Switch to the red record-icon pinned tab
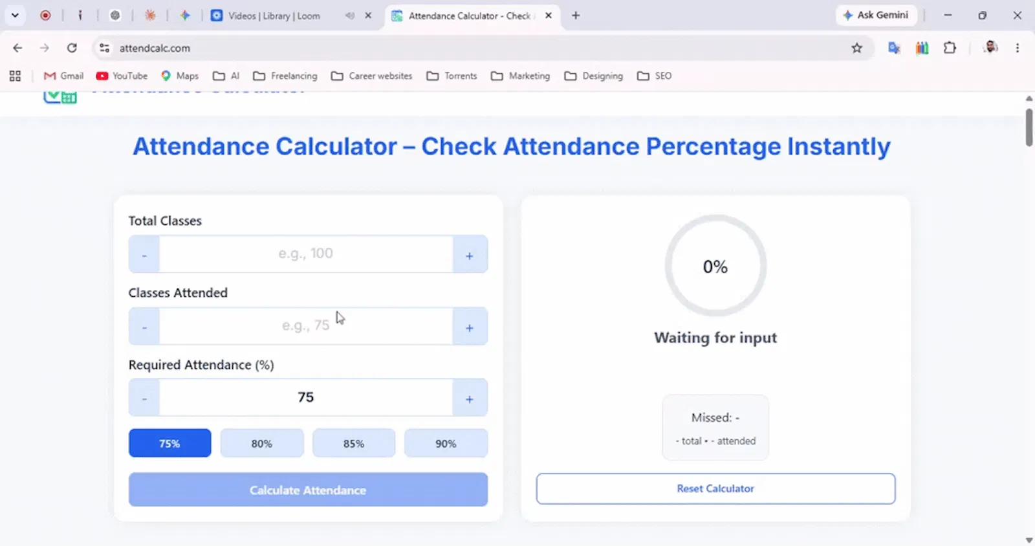 click(45, 15)
